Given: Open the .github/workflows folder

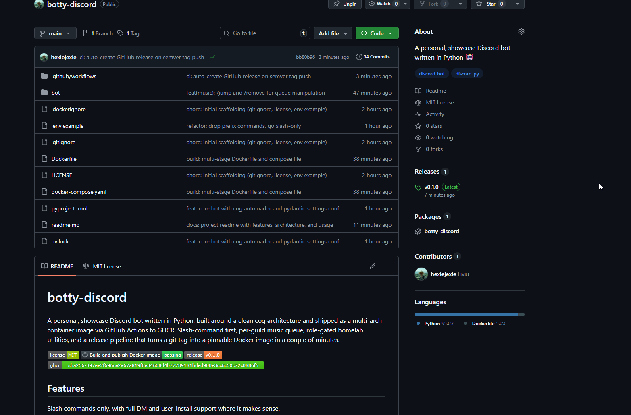Looking at the screenshot, I should [74, 76].
